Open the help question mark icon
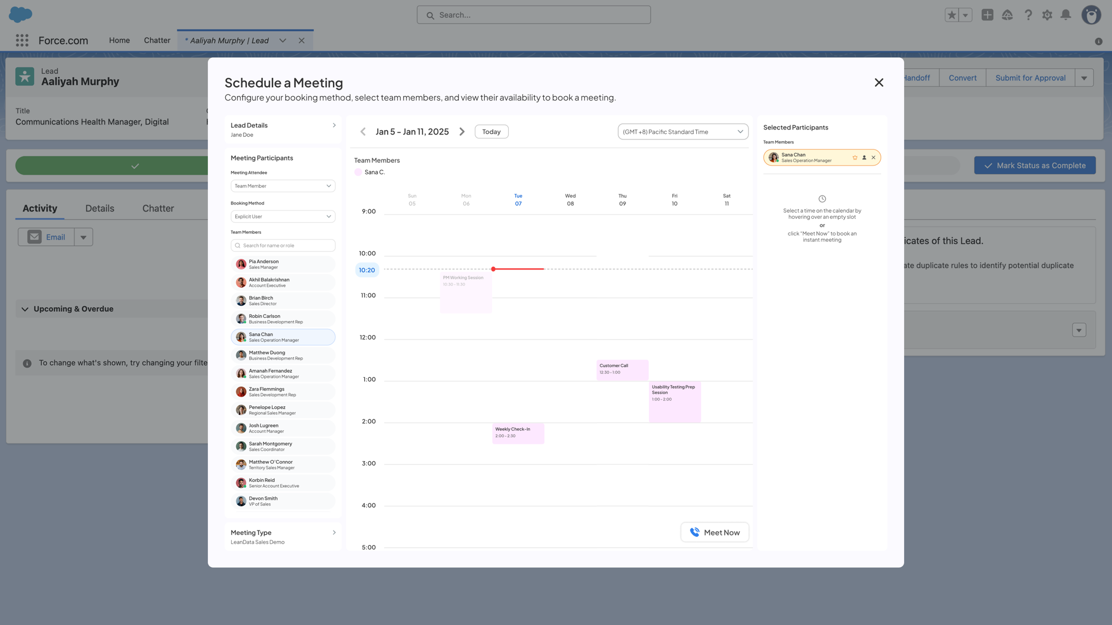The width and height of the screenshot is (1112, 625). 1028,15
